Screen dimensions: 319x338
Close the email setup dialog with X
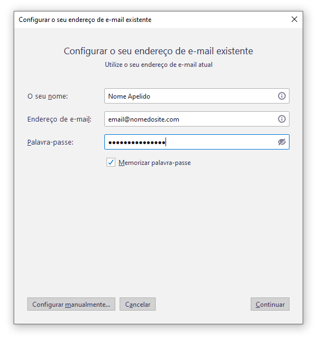[294, 19]
